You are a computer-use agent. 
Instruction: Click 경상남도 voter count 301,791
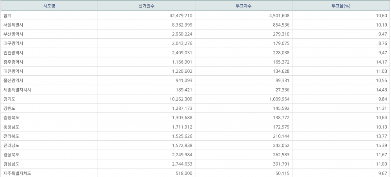coord(280,164)
